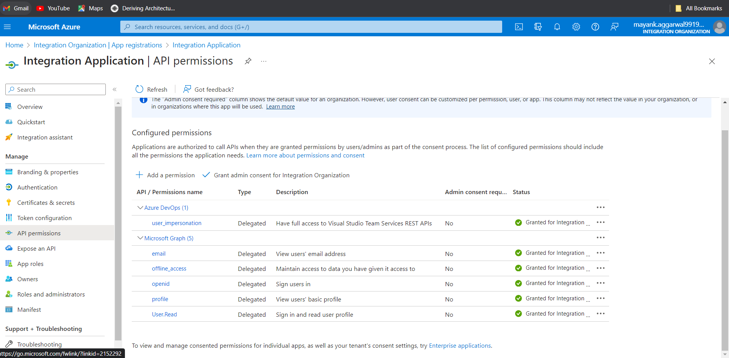Open the Gmail bookmark
The height and width of the screenshot is (358, 729).
click(16, 8)
